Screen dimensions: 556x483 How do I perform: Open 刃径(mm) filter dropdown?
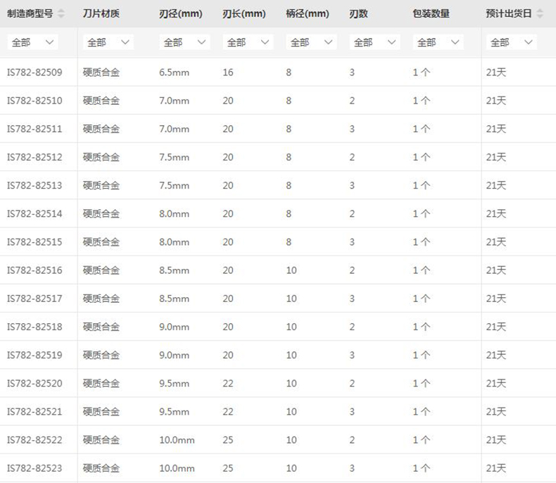(x=184, y=42)
